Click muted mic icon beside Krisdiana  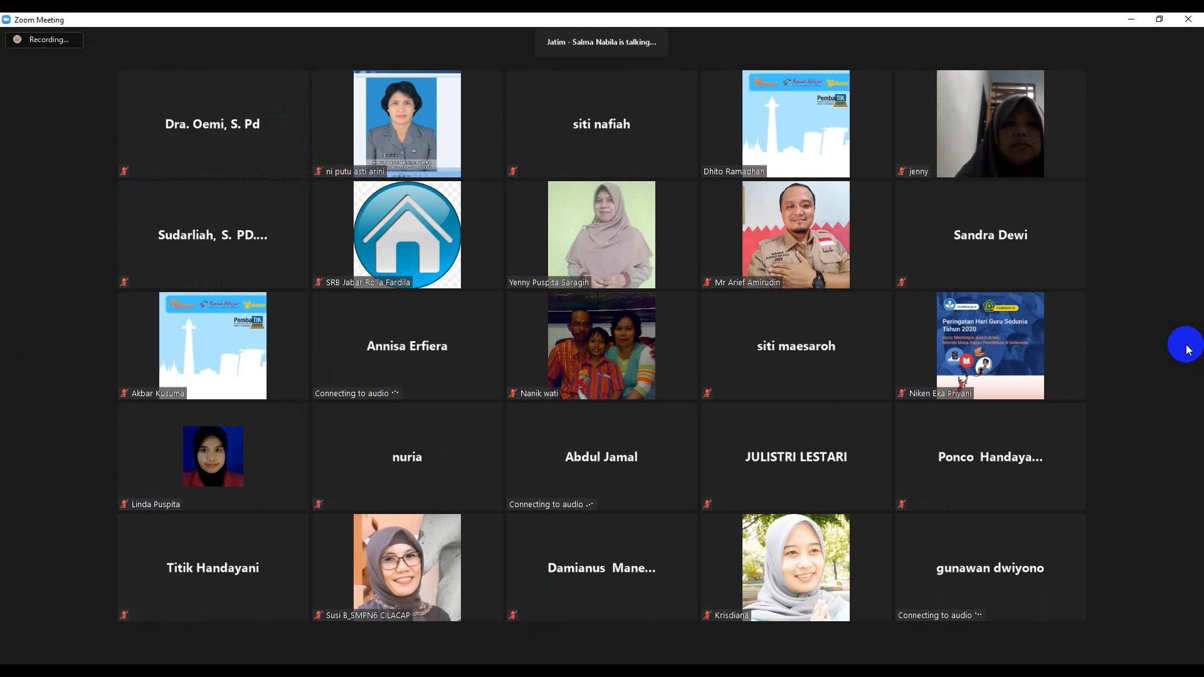(707, 615)
